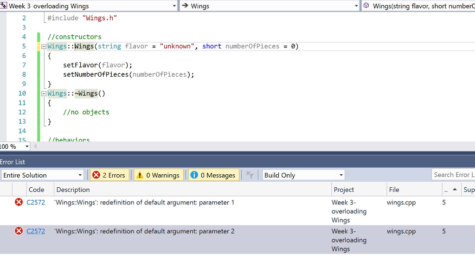
Task: Click the Error List panel title
Action: pos(13,162)
